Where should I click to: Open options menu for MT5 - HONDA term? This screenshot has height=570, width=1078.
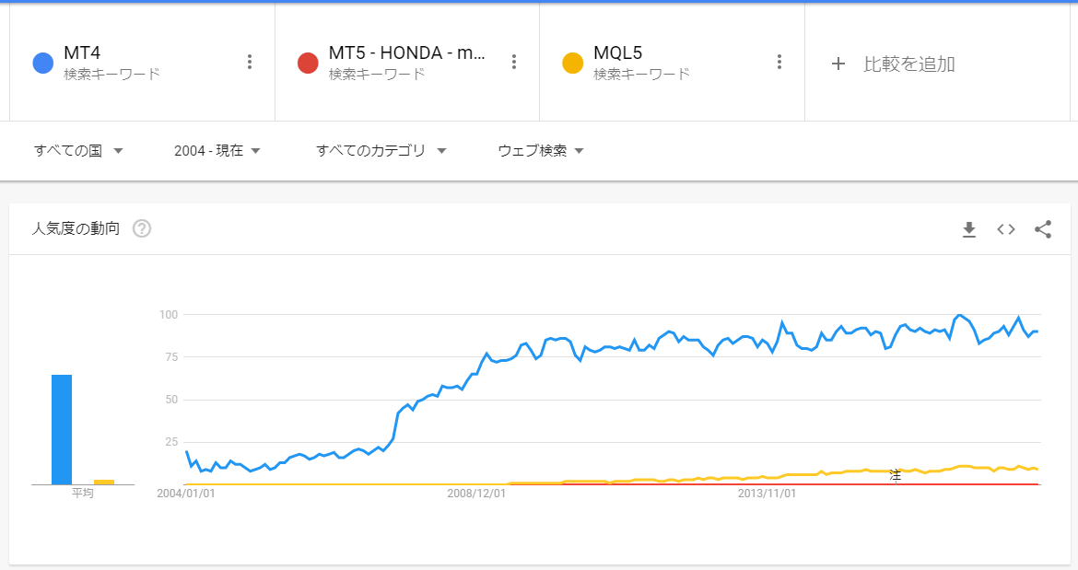tap(514, 62)
